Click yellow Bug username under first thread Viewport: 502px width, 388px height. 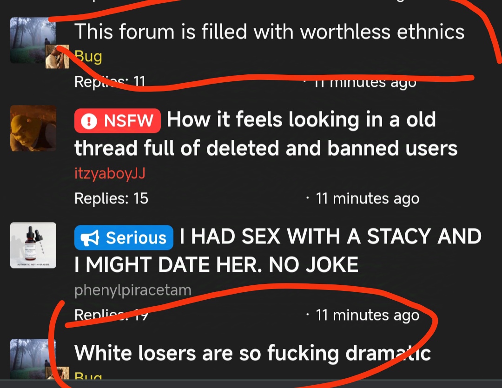(x=88, y=57)
